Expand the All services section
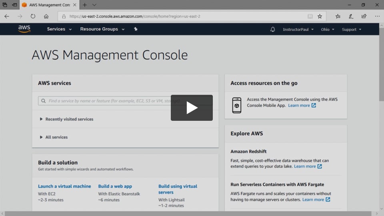 [56, 137]
